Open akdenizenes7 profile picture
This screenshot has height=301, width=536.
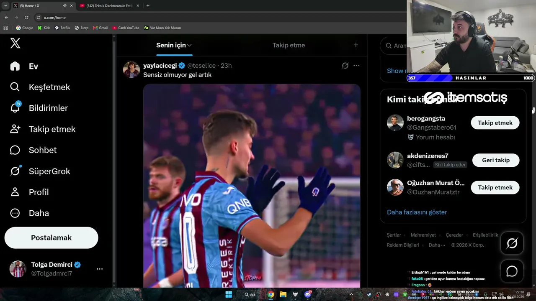click(395, 160)
